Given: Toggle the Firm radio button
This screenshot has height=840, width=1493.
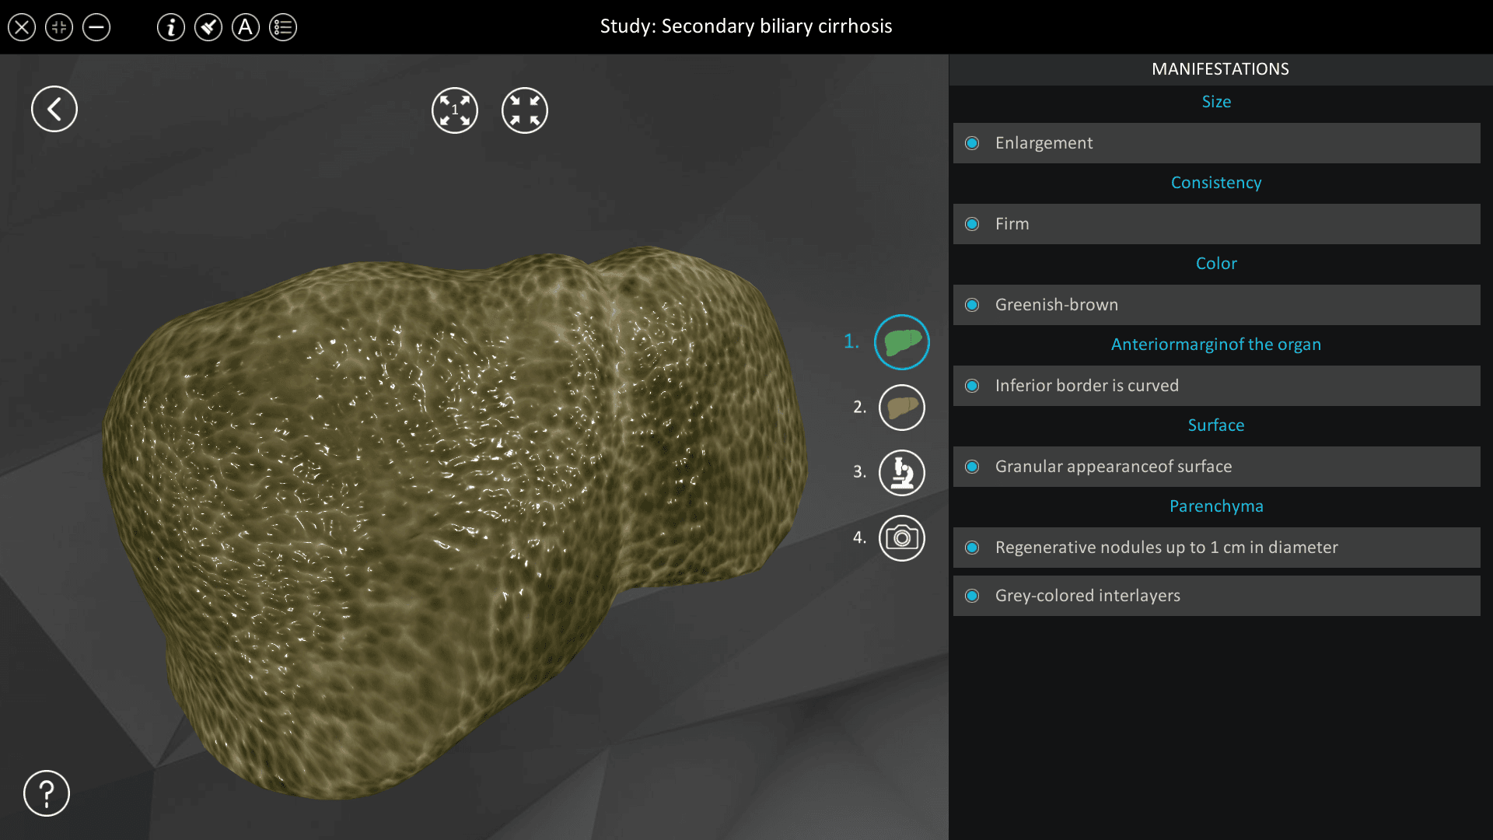Looking at the screenshot, I should pyautogui.click(x=972, y=224).
